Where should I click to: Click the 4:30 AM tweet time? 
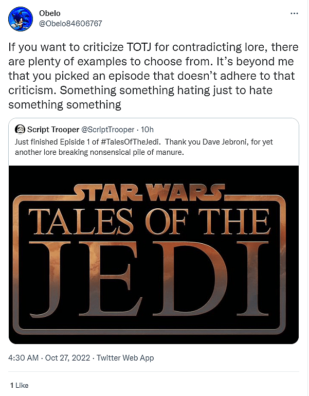[x=23, y=358]
